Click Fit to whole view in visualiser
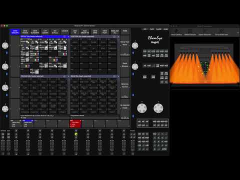This screenshot has height=180, width=240. coord(221,32)
